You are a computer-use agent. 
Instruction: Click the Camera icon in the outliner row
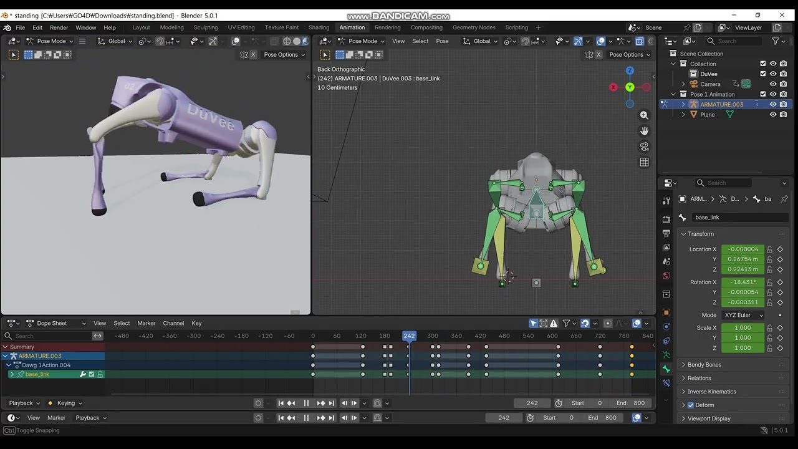[x=693, y=84]
